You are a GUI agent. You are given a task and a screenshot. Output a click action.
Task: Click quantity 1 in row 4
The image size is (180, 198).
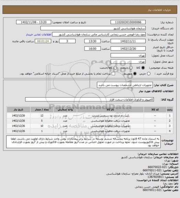[42, 131]
